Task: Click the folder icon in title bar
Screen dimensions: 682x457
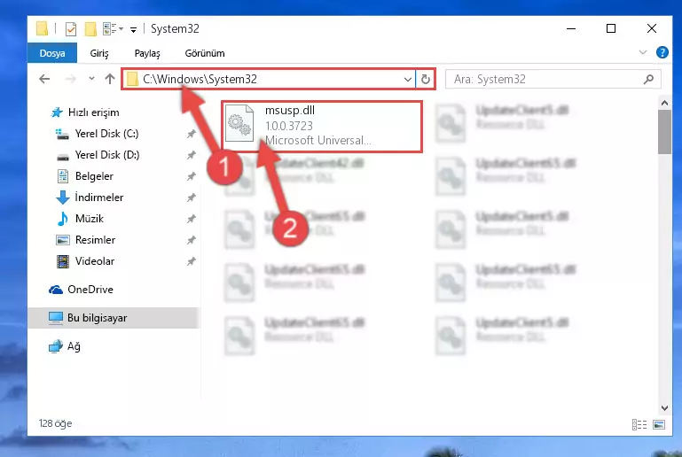Action: (42, 28)
